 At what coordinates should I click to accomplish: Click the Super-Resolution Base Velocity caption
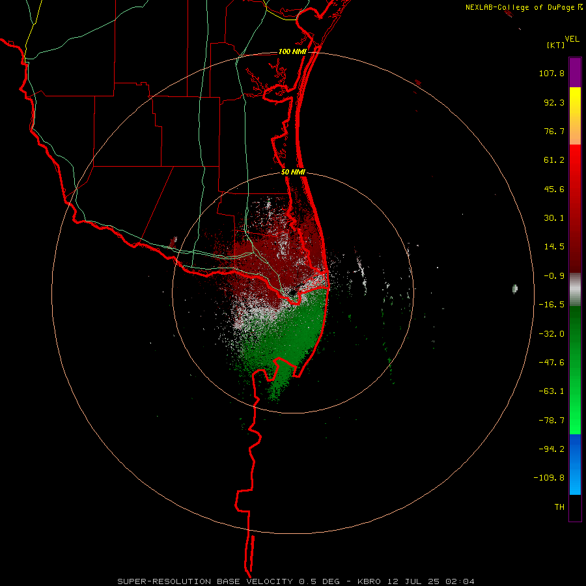click(x=296, y=581)
